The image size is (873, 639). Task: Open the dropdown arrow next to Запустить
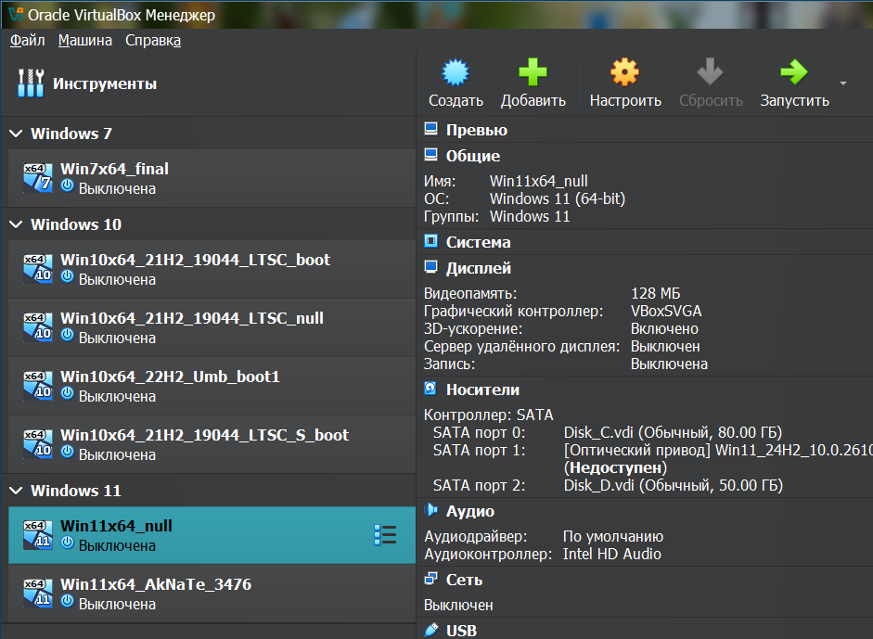tap(843, 83)
